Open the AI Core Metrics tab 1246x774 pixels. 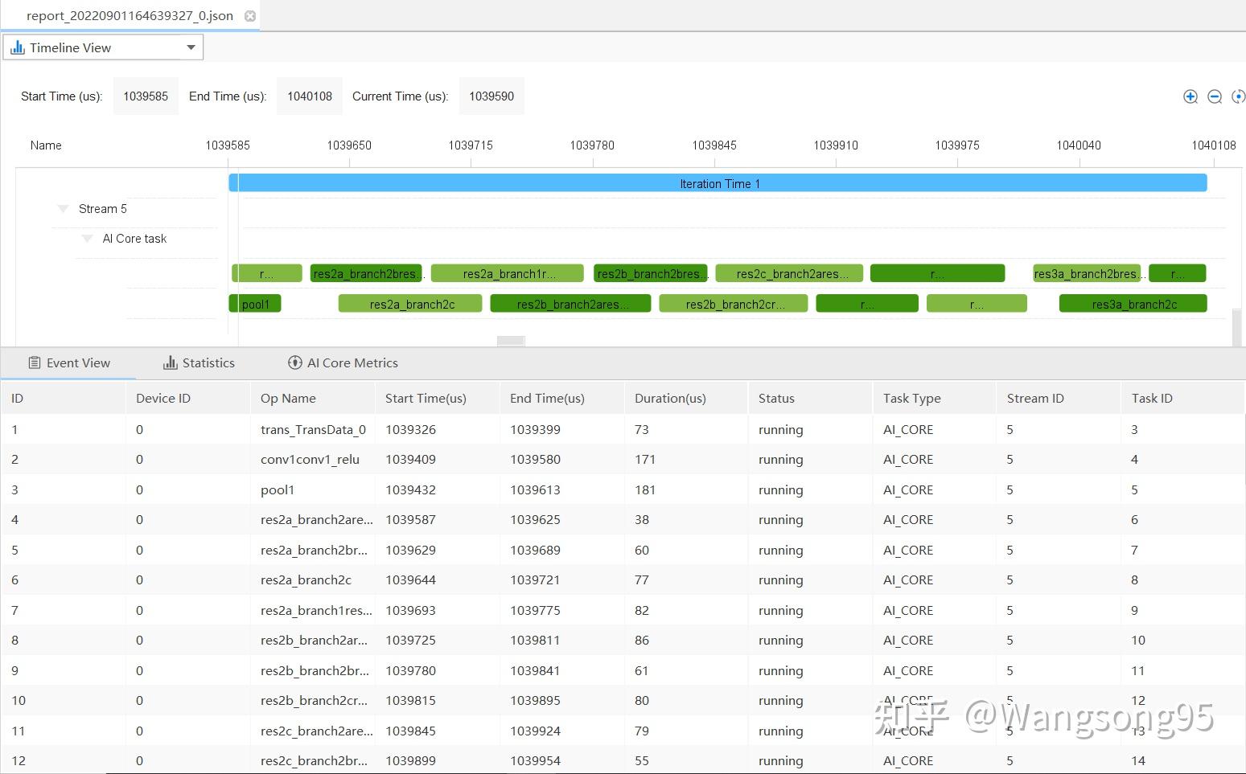tap(352, 363)
